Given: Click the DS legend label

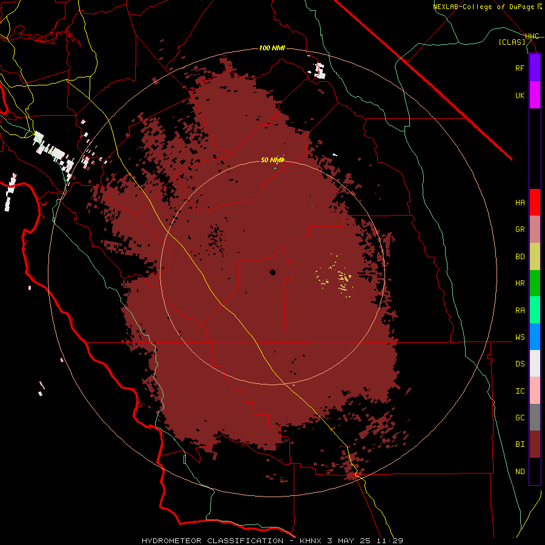Looking at the screenshot, I should pyautogui.click(x=520, y=364).
